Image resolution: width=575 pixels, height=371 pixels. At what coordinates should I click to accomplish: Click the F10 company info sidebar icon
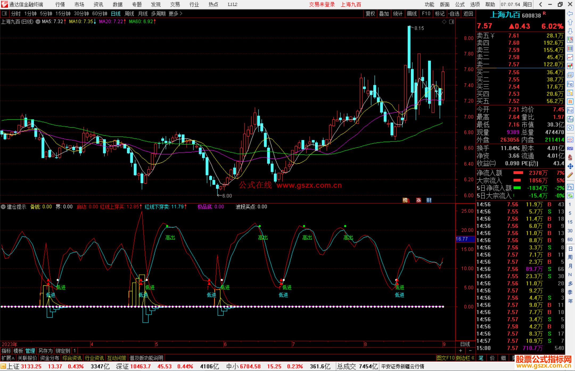570,84
